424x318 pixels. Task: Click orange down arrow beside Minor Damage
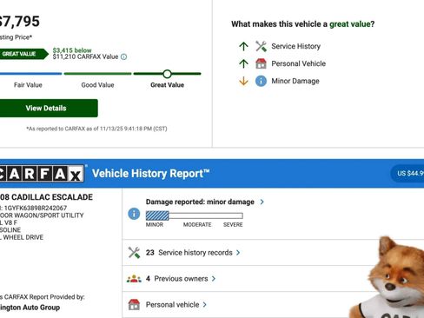243,81
